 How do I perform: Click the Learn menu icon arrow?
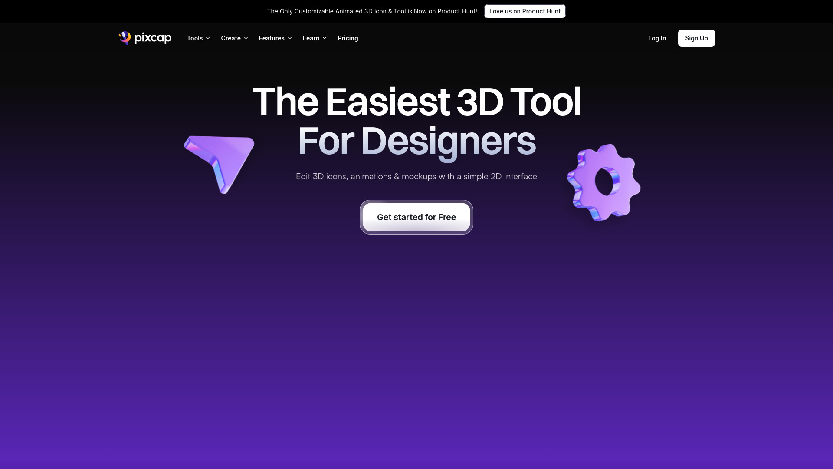pyautogui.click(x=325, y=38)
